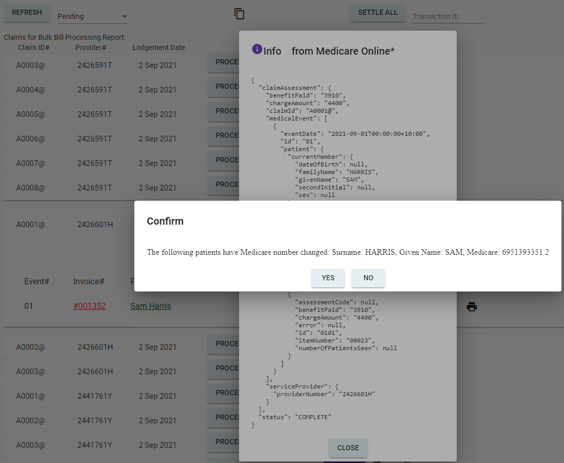The width and height of the screenshot is (564, 463).
Task: Click the Invoice# column header
Action: point(89,281)
